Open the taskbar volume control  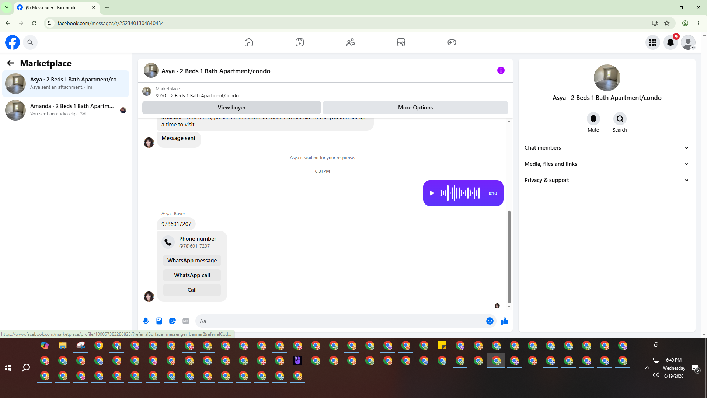pos(656,375)
